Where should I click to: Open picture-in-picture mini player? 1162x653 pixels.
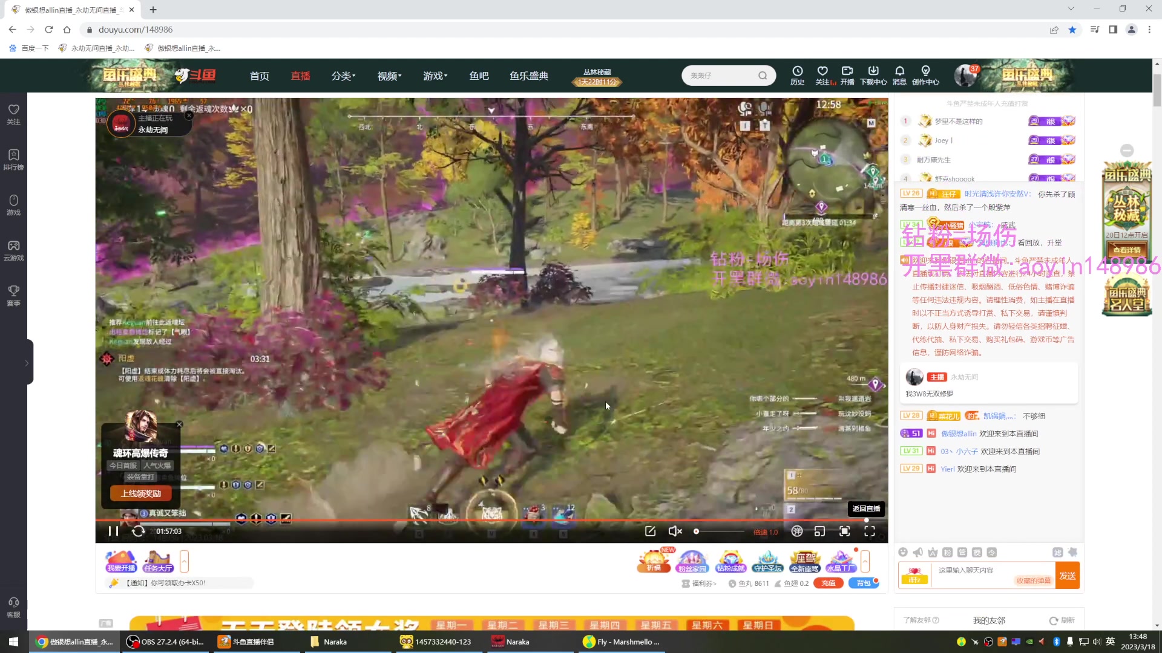[819, 531]
